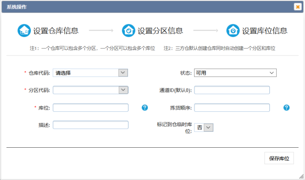The width and height of the screenshot is (305, 180).
Task: Go to the 设置库位信息 step
Action: [264, 31]
